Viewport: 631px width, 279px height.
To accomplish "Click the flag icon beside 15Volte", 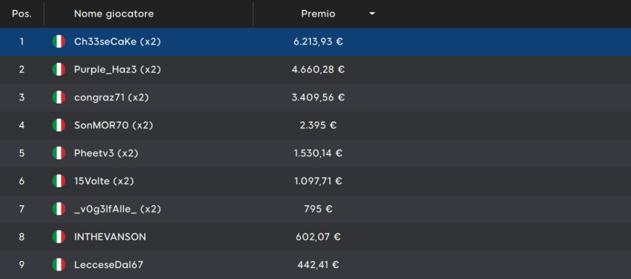I will (x=59, y=181).
